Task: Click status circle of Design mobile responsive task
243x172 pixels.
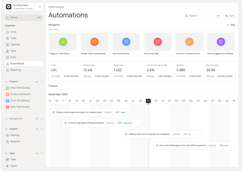Action: [54, 112]
